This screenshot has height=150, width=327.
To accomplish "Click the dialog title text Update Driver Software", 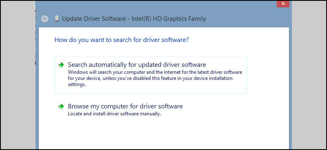I will click(x=134, y=19).
